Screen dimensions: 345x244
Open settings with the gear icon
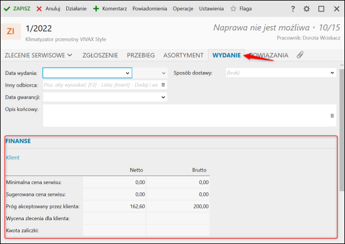pyautogui.click(x=307, y=9)
